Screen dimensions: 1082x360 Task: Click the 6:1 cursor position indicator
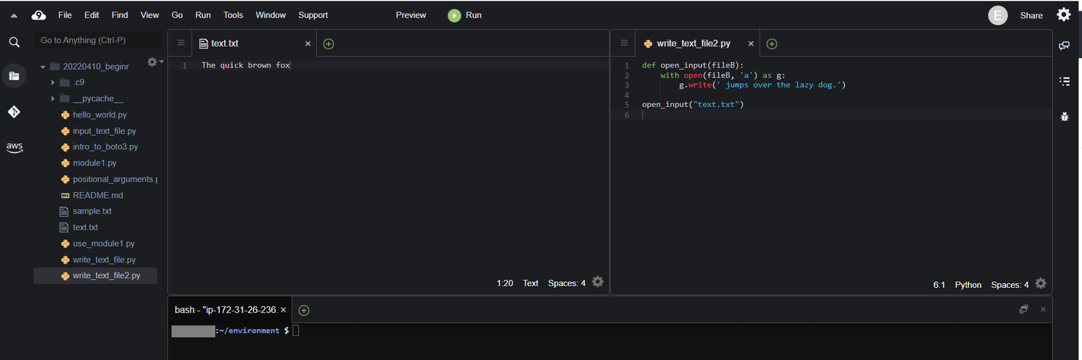[939, 285]
